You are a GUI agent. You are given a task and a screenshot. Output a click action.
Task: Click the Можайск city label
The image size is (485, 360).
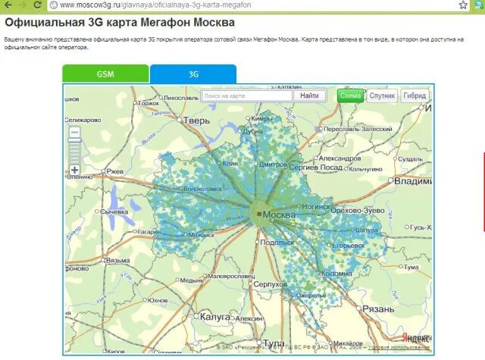tap(202, 235)
